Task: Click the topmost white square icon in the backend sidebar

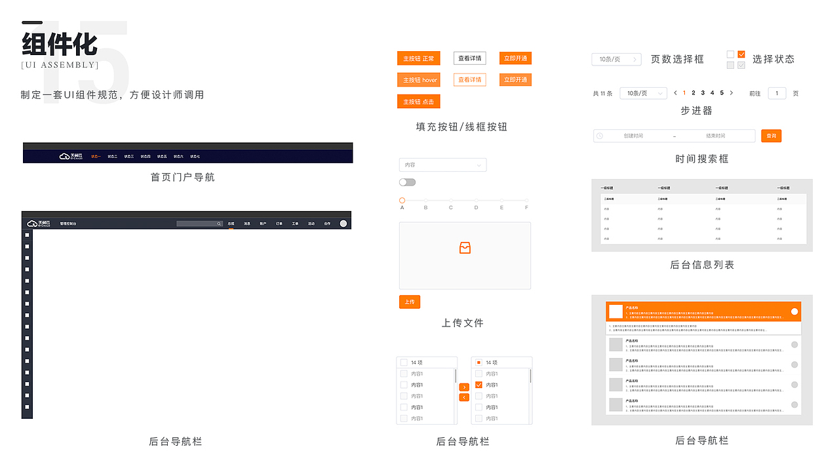Action: pos(27,235)
